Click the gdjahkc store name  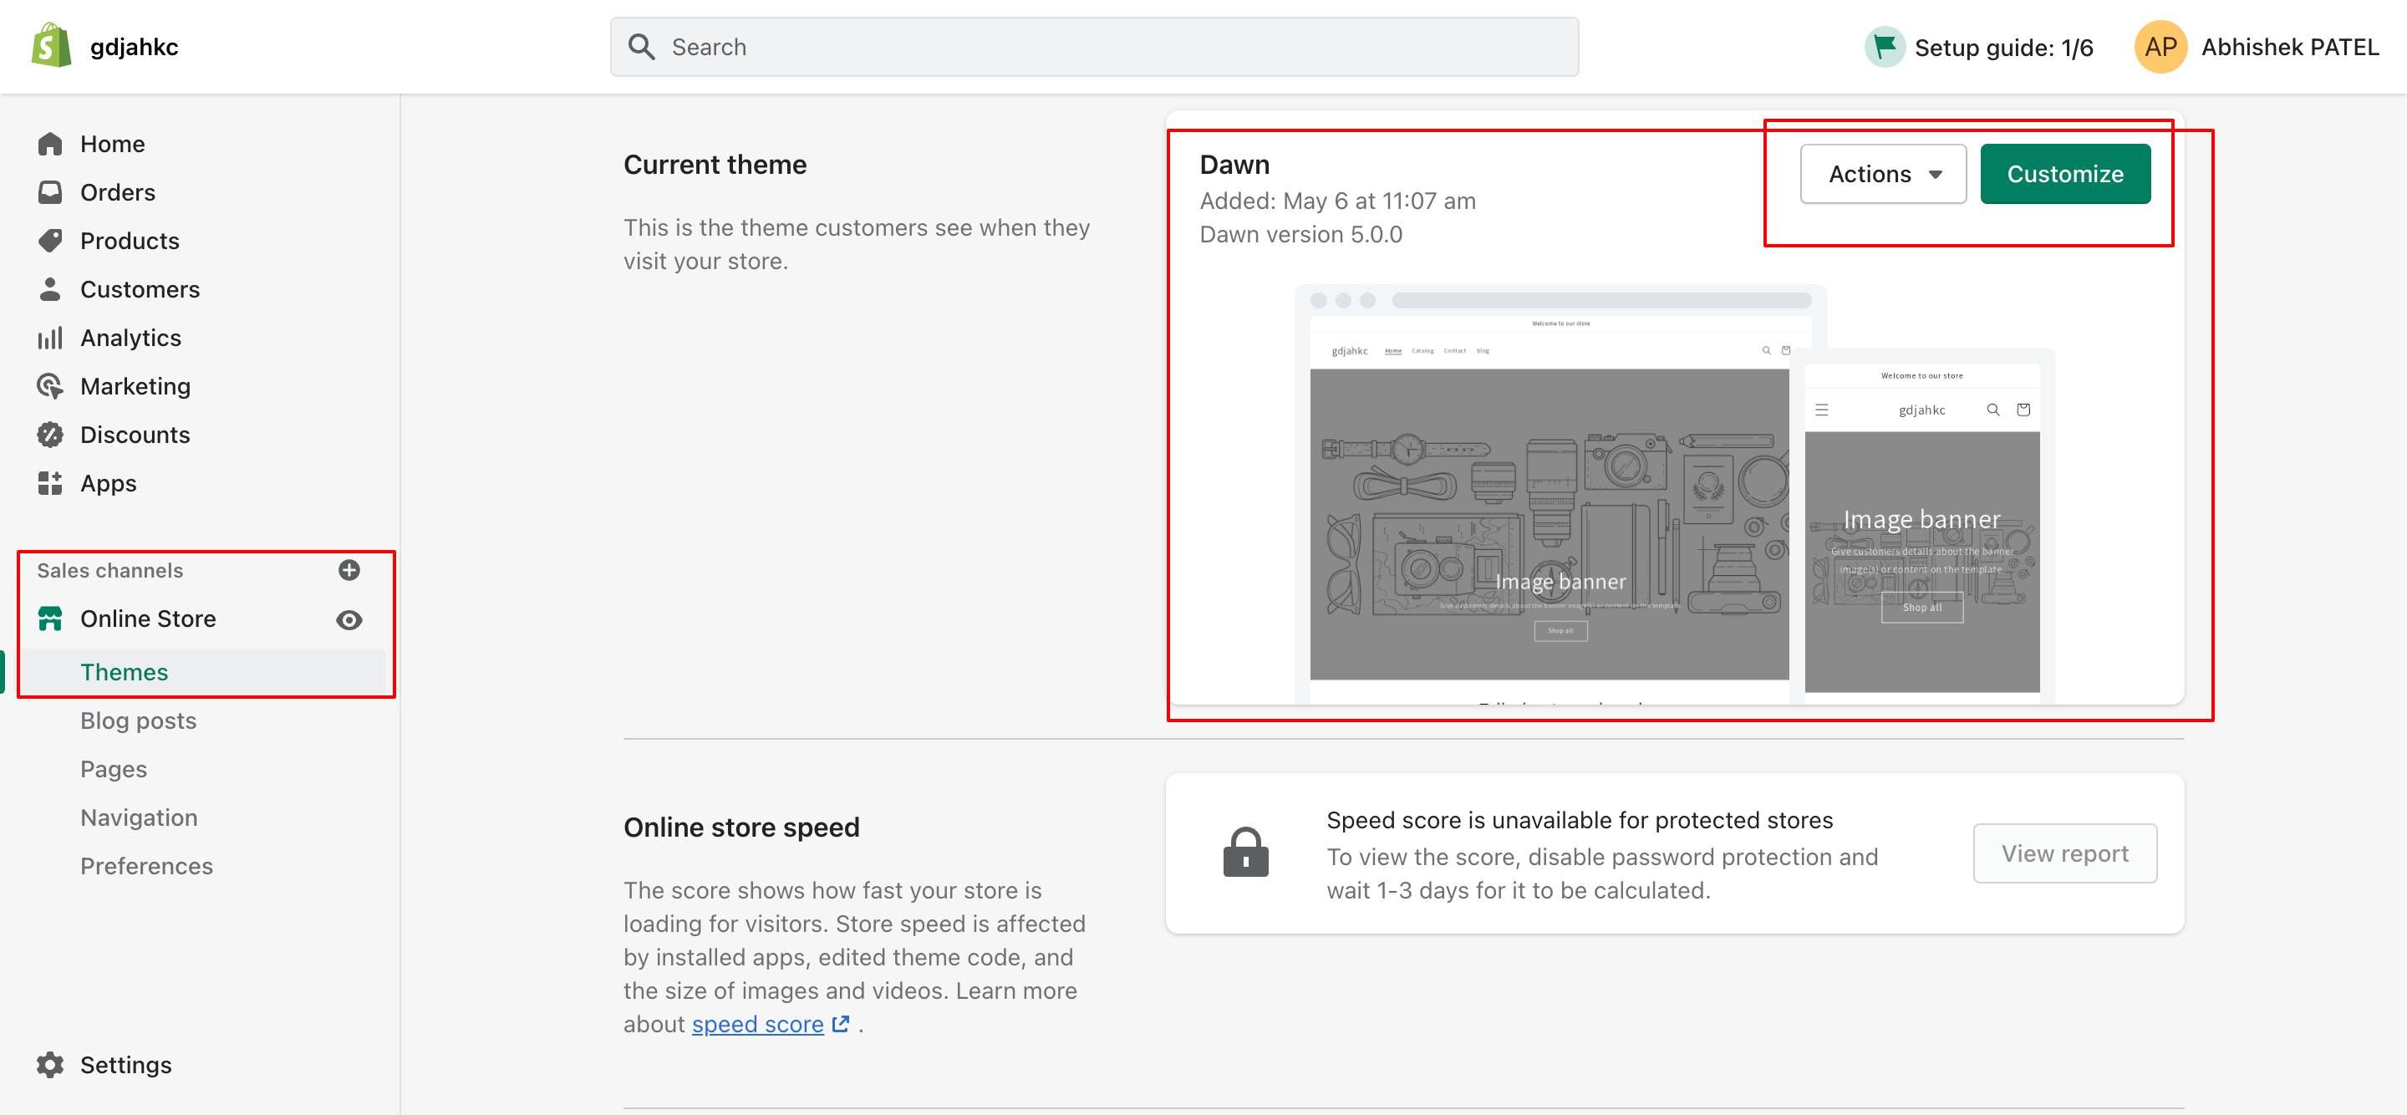[x=134, y=47]
